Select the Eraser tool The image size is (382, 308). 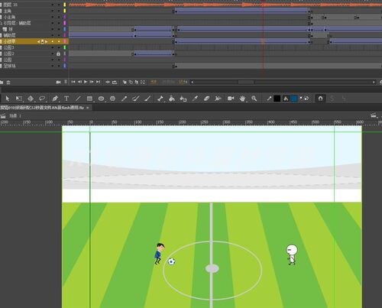(x=206, y=99)
